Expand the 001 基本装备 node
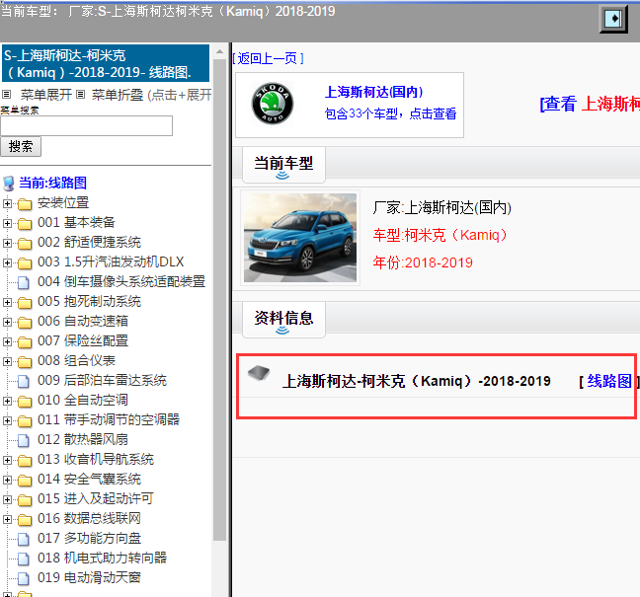Viewport: 640px width, 597px height. 7,223
